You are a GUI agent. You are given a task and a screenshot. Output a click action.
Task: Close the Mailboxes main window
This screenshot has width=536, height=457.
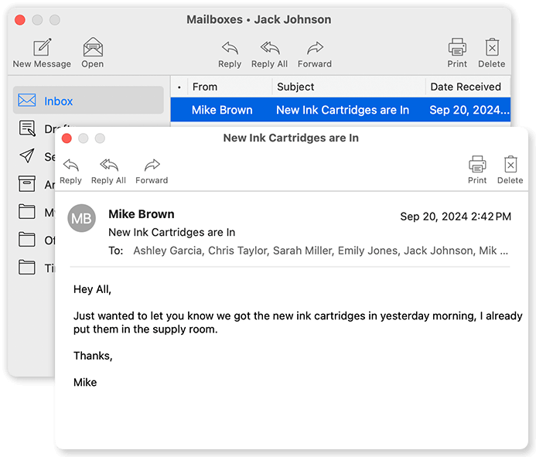[x=20, y=20]
